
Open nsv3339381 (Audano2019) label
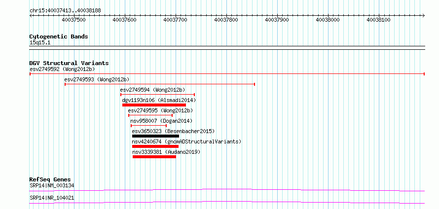tap(167, 152)
